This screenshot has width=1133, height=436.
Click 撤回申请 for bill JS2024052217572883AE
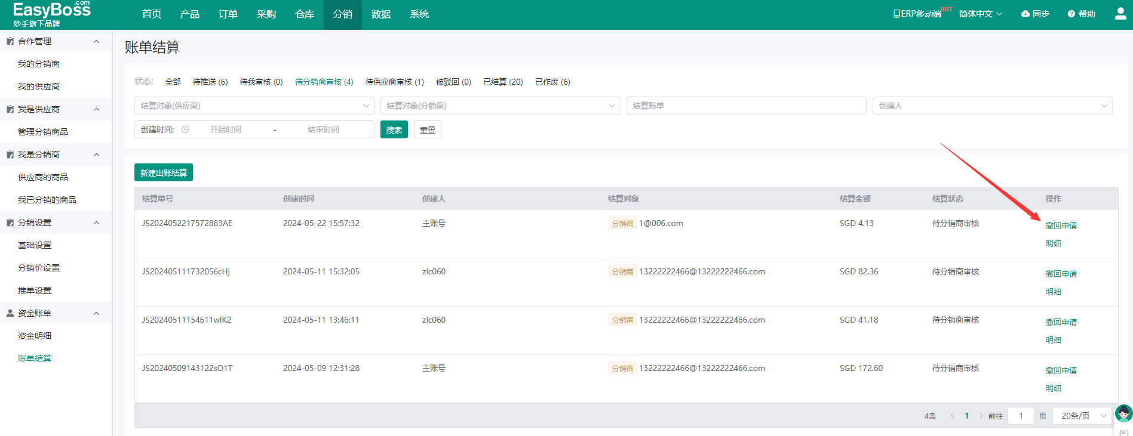coord(1061,225)
